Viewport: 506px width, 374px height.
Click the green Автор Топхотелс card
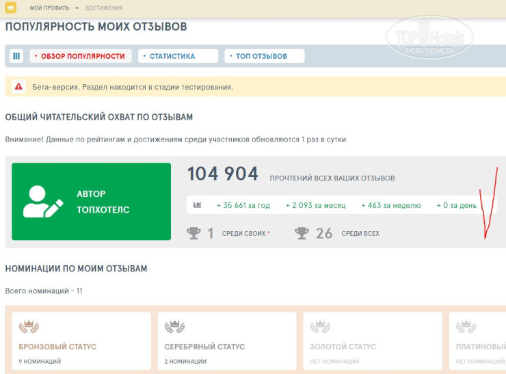tap(92, 202)
